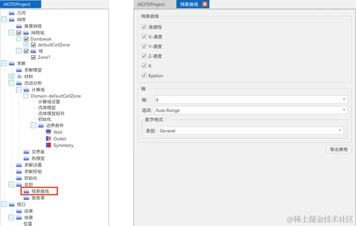The width and height of the screenshot is (356, 226).
Task: Toggle the 域 checkbox
Action: coord(26,51)
